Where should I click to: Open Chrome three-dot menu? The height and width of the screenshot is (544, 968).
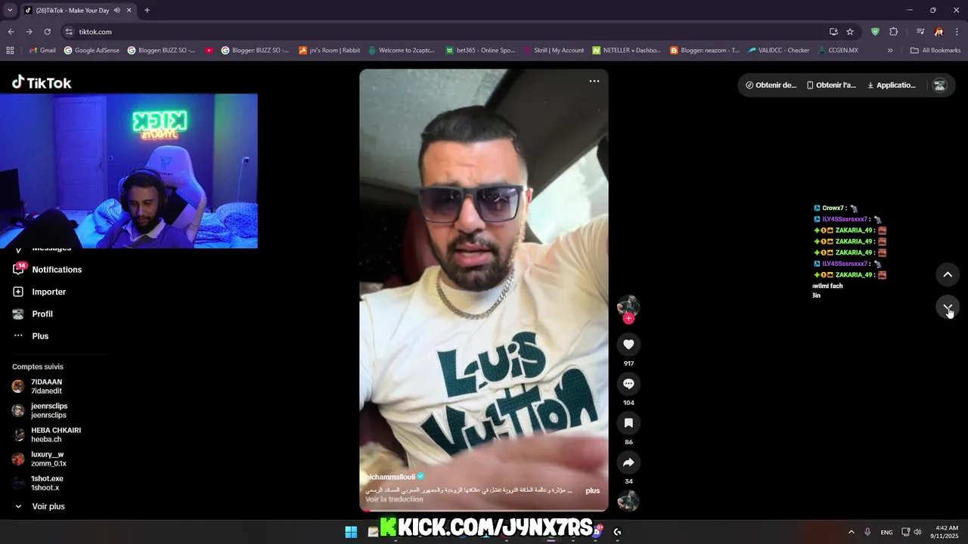tap(957, 32)
